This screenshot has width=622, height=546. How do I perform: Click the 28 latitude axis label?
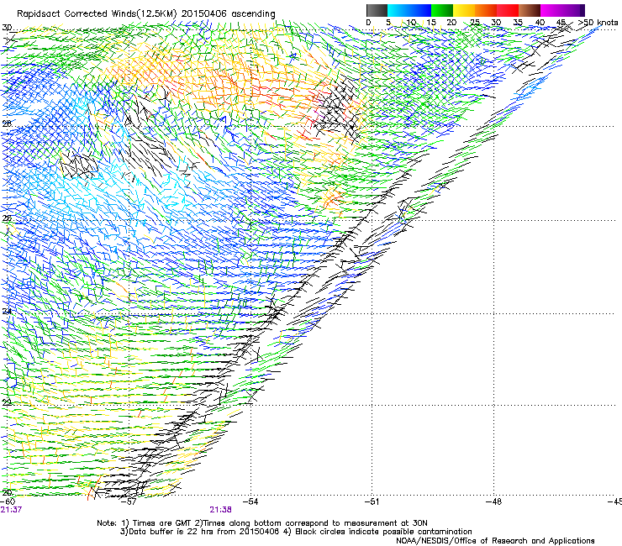[x=7, y=123]
